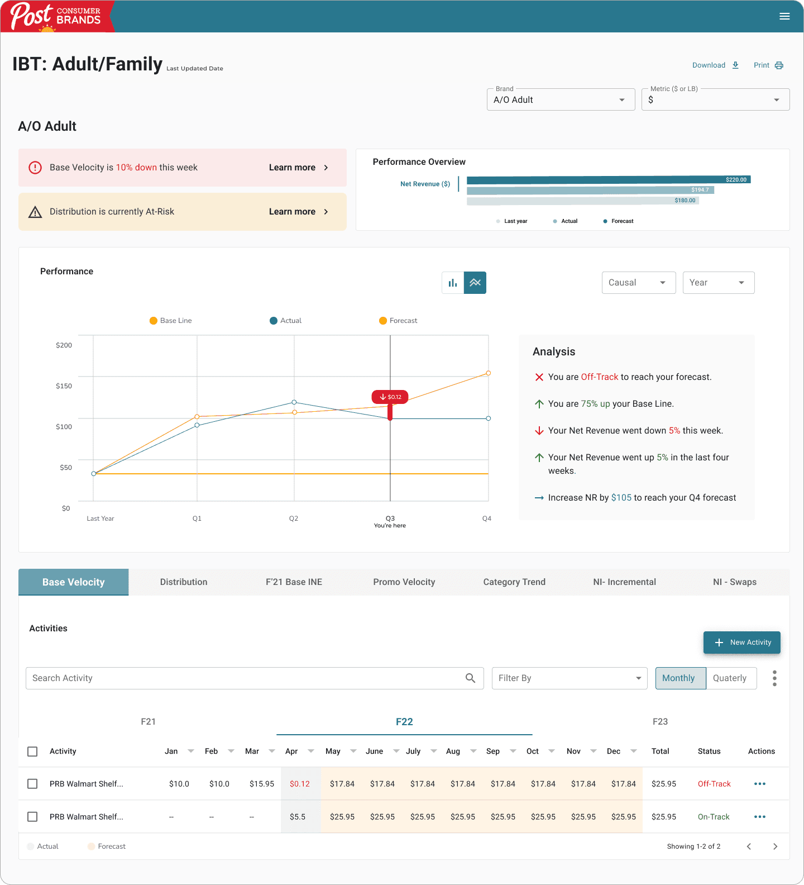Image resolution: width=804 pixels, height=885 pixels.
Task: Expand the June column filter
Action: (x=396, y=751)
